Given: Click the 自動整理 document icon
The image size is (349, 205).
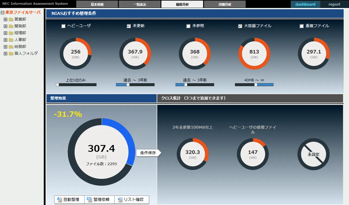Looking at the screenshot, I should pos(59,200).
